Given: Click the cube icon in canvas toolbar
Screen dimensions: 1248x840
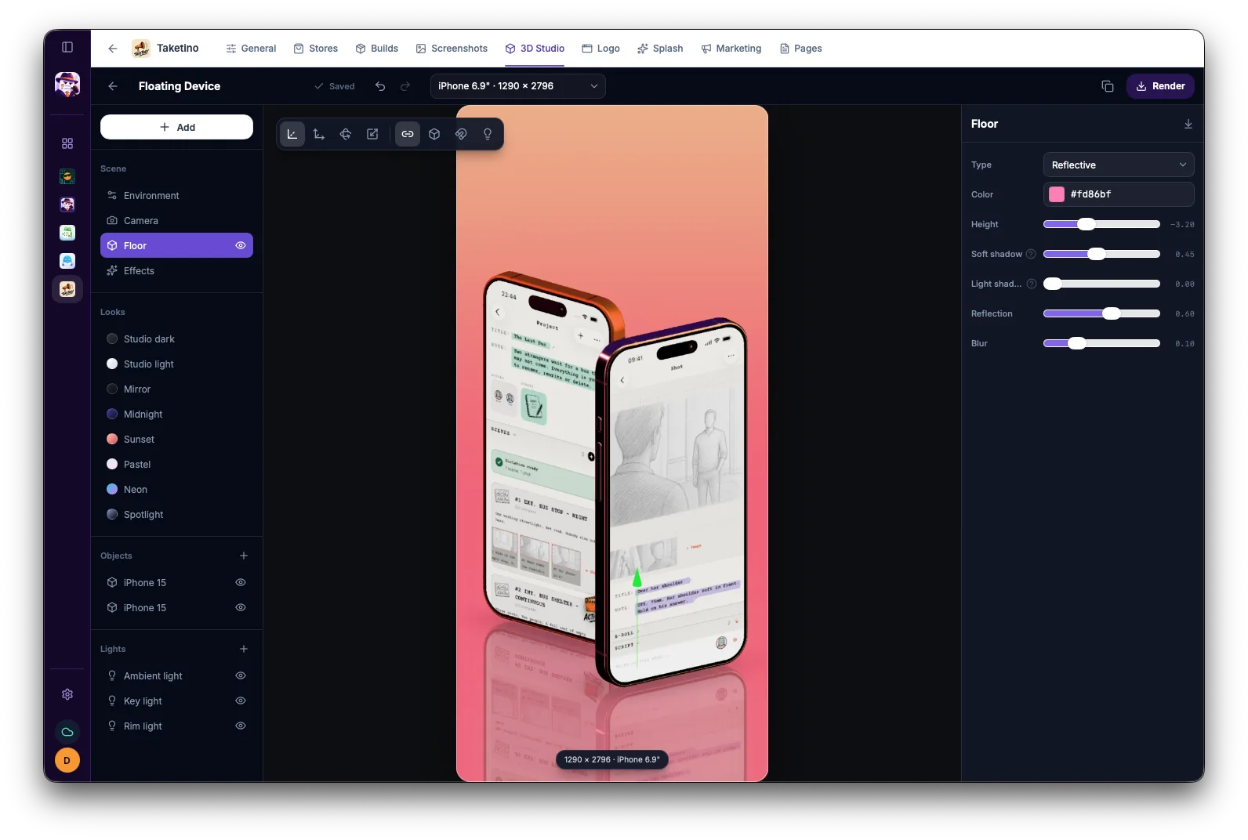Looking at the screenshot, I should coord(434,134).
